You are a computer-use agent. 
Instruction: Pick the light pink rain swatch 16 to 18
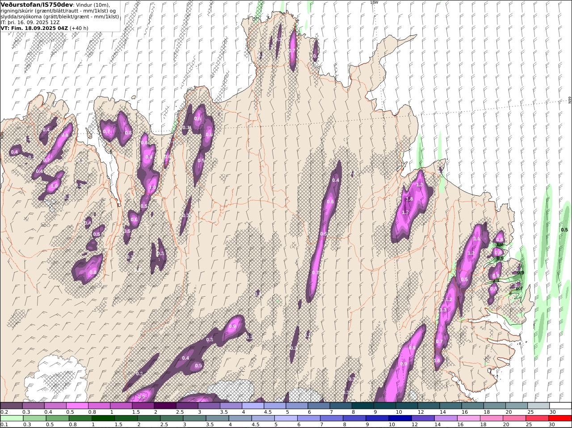pos(469,419)
